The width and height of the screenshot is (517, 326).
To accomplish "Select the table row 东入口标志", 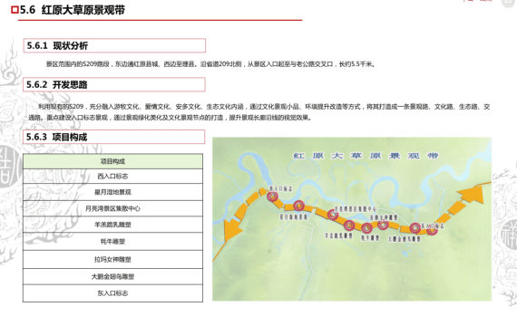I will (x=112, y=293).
